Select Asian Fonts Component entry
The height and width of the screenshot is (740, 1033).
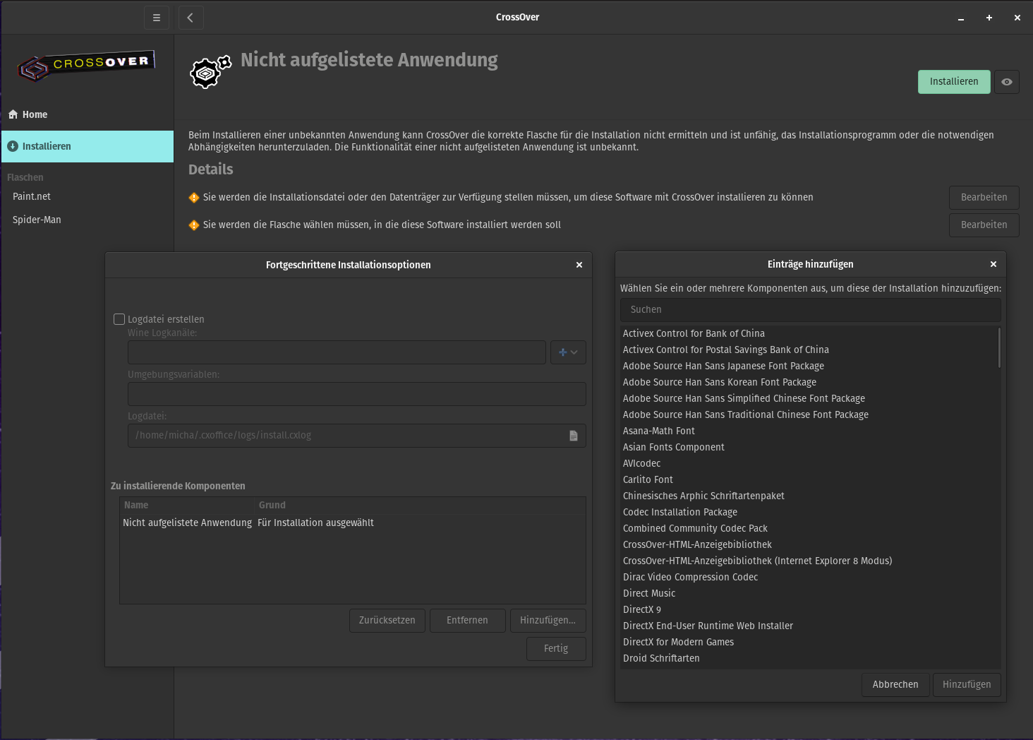click(x=809, y=448)
